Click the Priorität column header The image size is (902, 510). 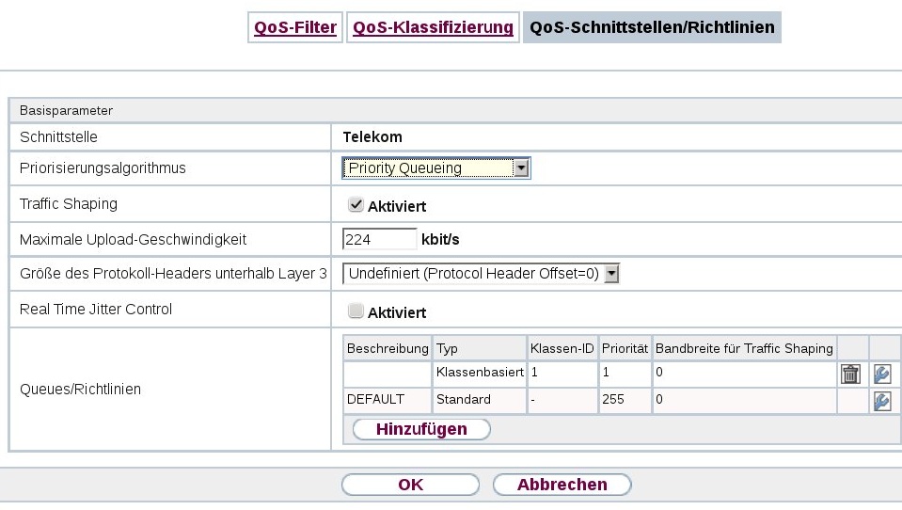point(625,348)
